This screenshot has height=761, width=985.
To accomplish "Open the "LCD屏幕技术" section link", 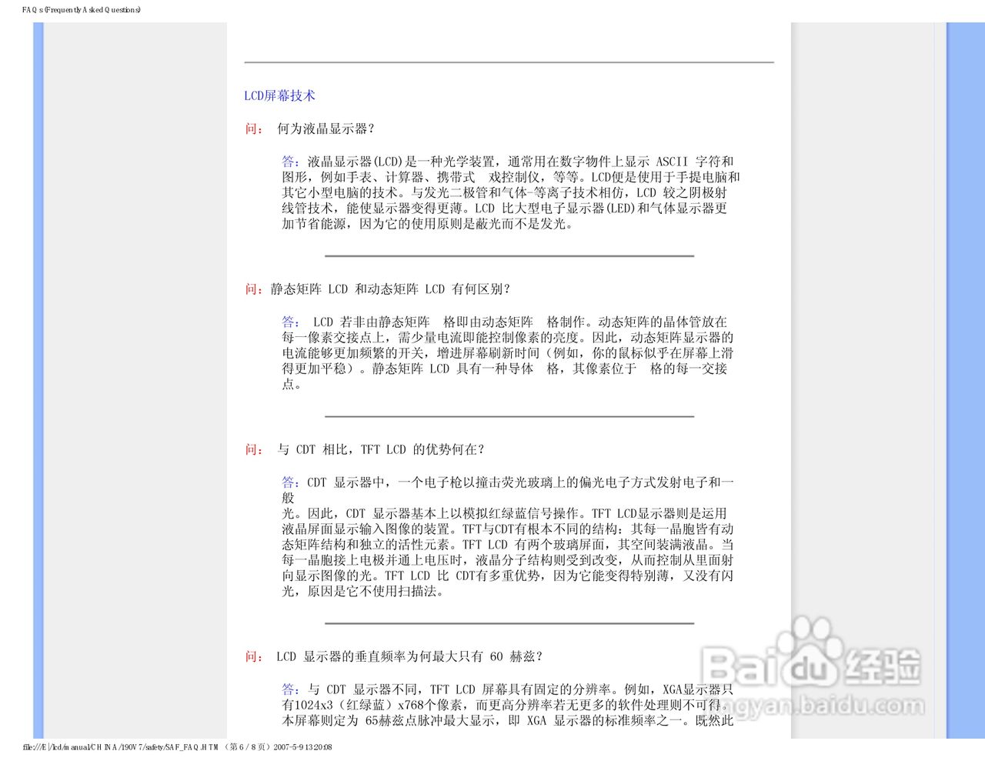I will [279, 95].
